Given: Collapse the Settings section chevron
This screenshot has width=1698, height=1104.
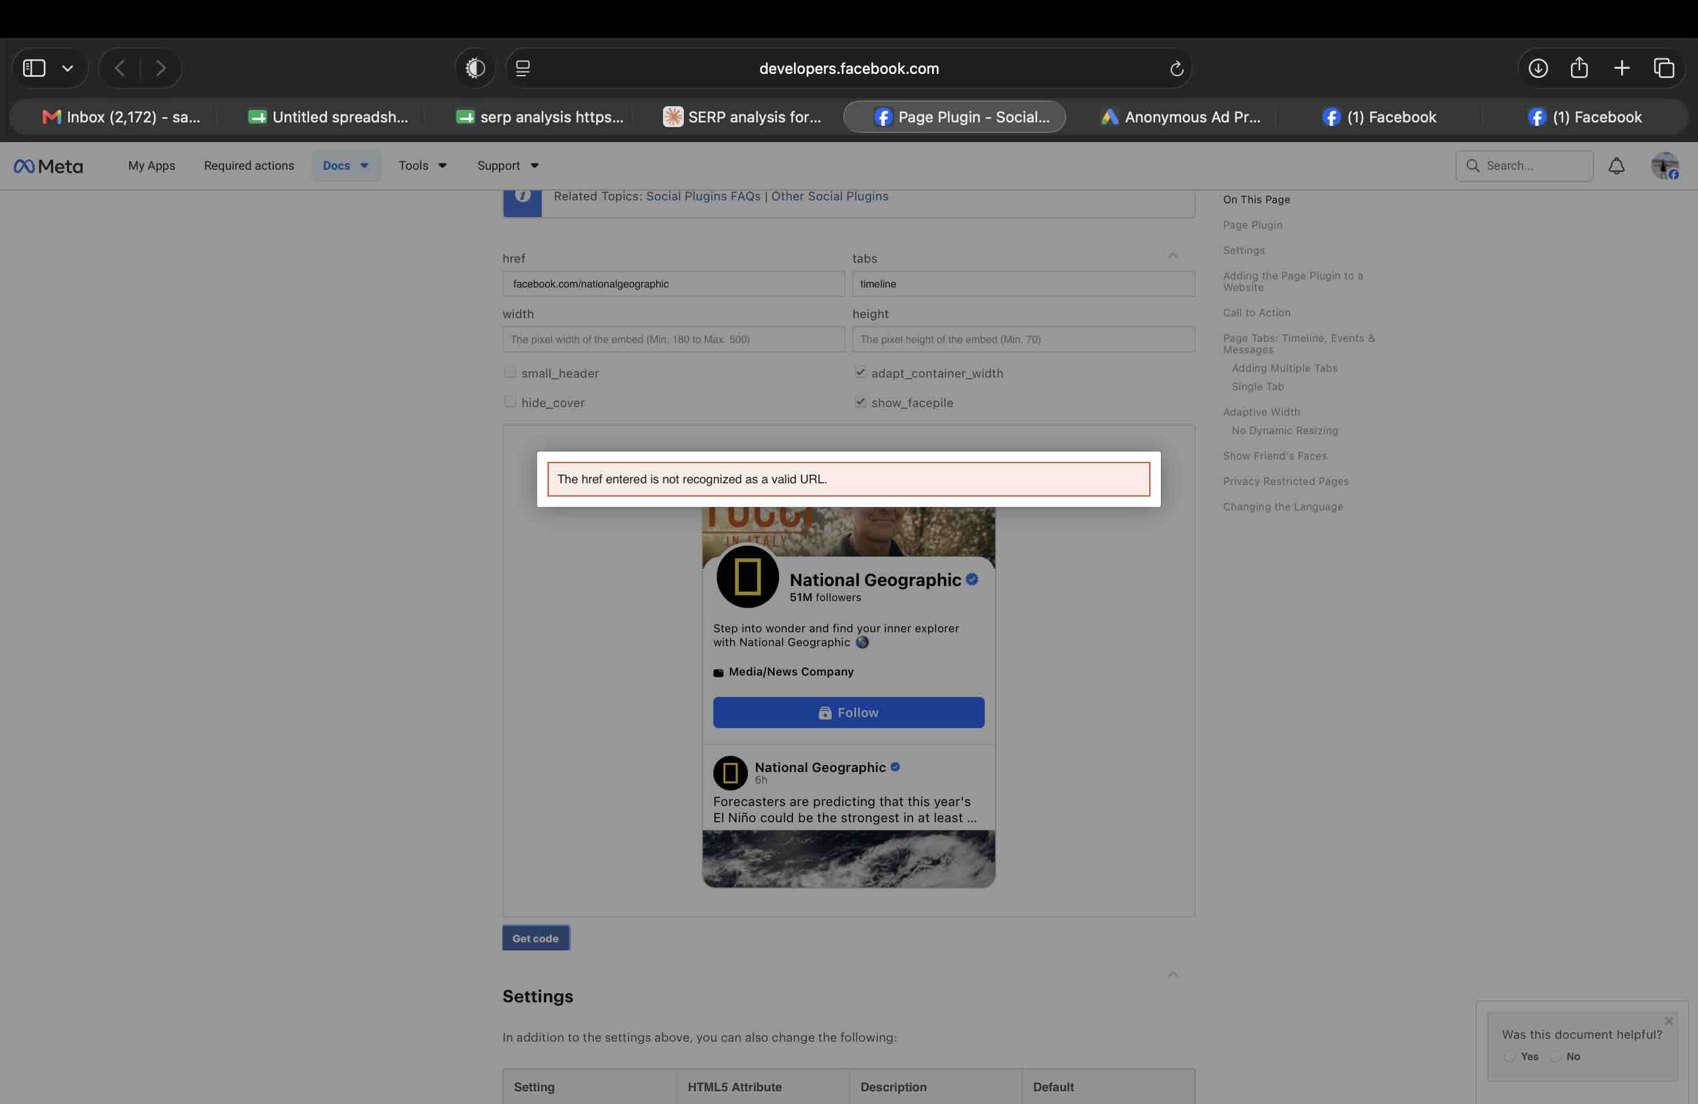Looking at the screenshot, I should coord(1173,974).
